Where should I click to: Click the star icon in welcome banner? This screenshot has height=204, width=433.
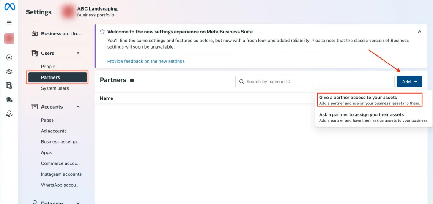[x=102, y=31]
